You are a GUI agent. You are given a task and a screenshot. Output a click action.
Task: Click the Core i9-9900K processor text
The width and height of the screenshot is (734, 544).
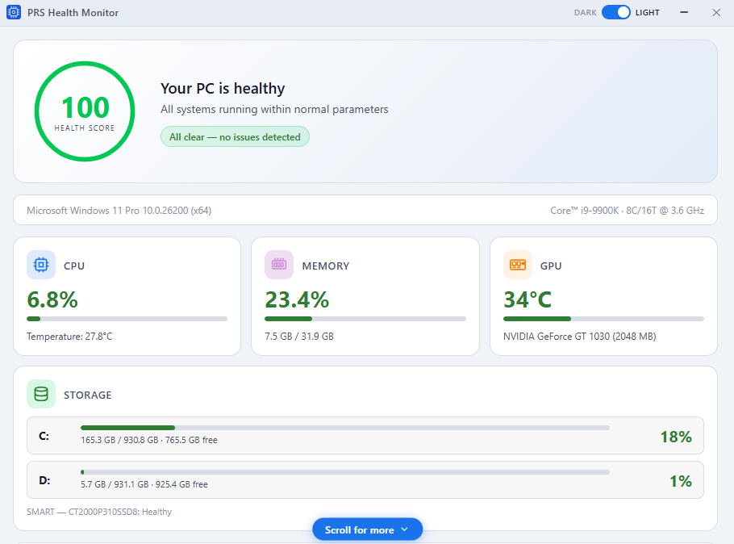[x=628, y=211]
